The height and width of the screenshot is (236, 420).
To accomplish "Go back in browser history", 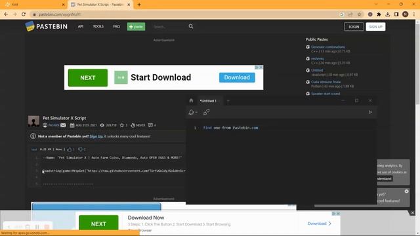I will coord(6,14).
